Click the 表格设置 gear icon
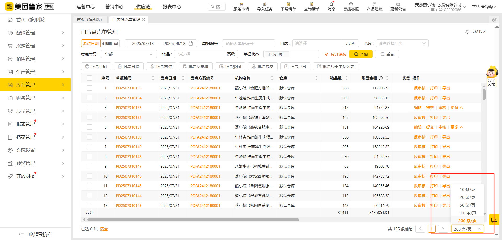The height and width of the screenshot is (240, 502). tap(467, 32)
